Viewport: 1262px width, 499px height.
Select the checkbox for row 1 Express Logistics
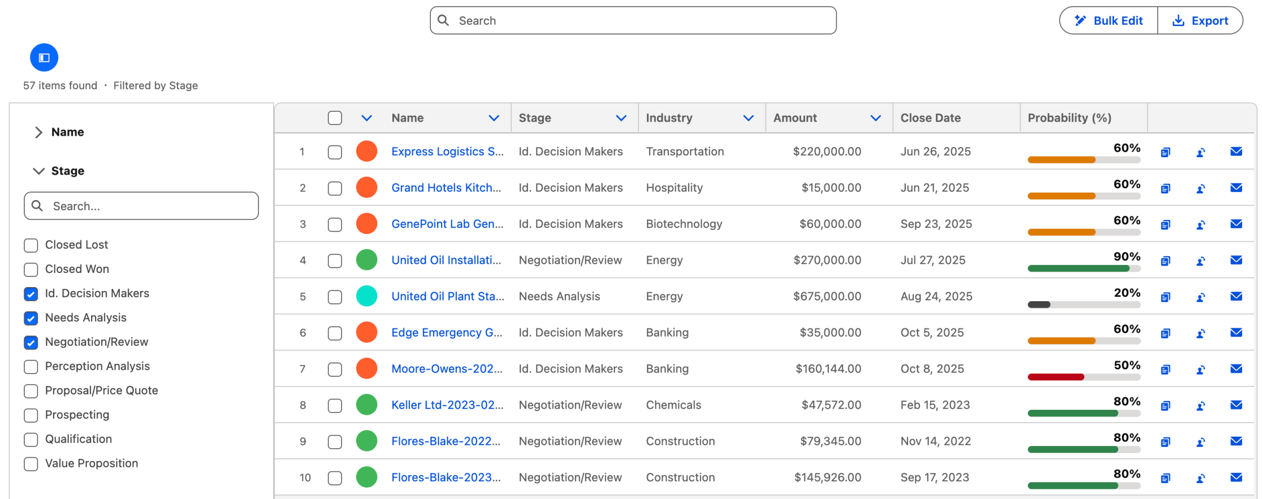coord(335,152)
